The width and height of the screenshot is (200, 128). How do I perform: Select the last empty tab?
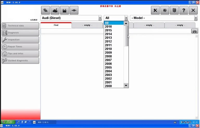180,25
